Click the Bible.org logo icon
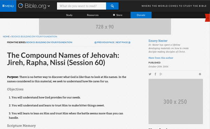The image size is (210, 129). pos(21,6)
